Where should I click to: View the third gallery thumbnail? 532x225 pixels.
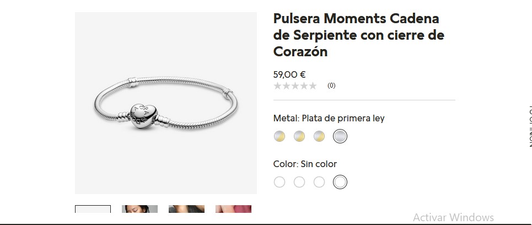point(186,209)
